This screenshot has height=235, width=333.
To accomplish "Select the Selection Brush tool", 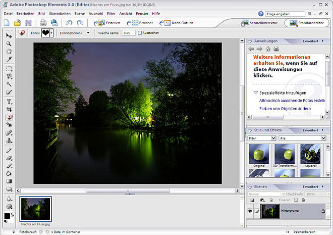I will click(9, 92).
